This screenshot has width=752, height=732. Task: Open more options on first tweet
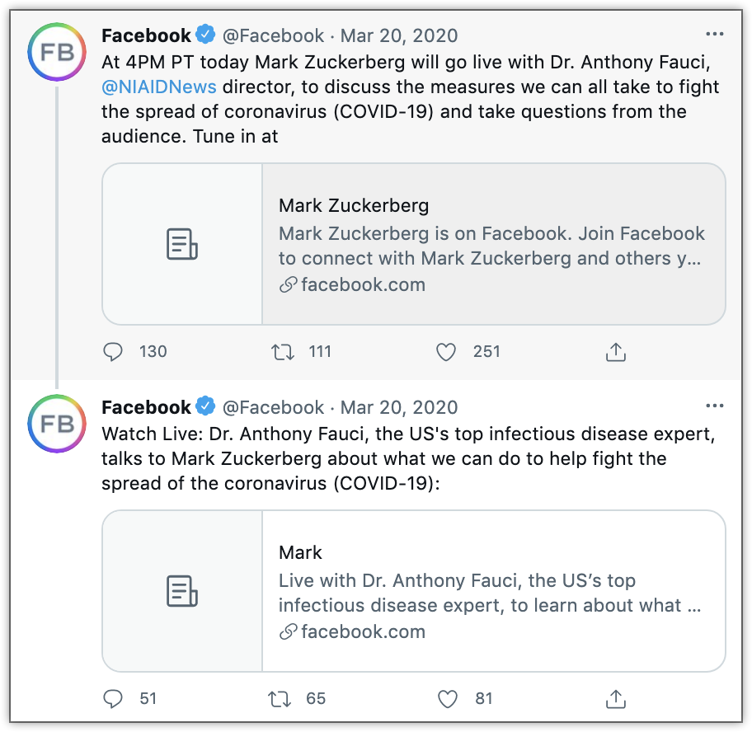pyautogui.click(x=715, y=35)
